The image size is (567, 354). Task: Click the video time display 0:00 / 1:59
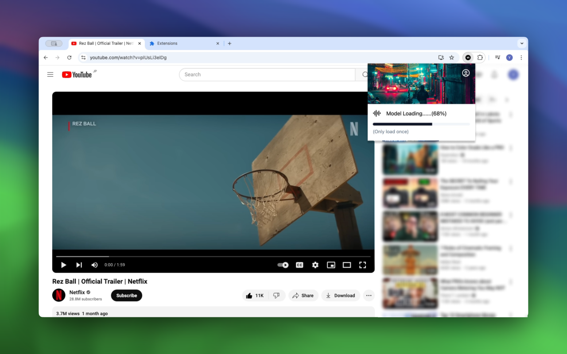click(x=115, y=265)
